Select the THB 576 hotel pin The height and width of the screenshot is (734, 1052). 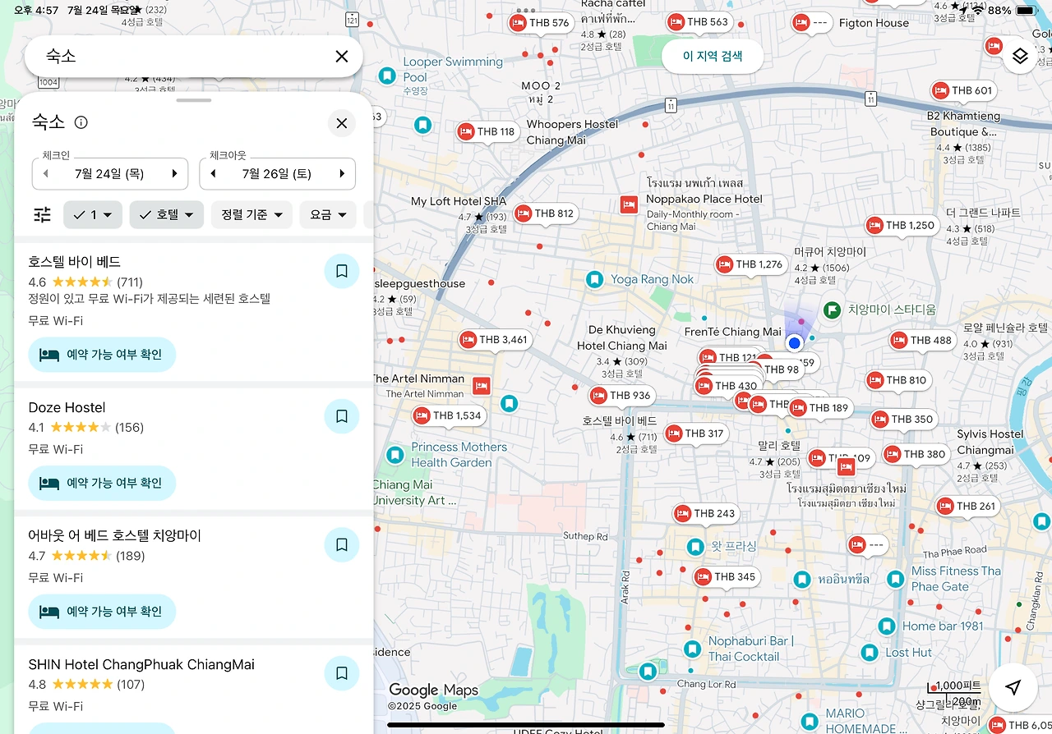(x=540, y=23)
